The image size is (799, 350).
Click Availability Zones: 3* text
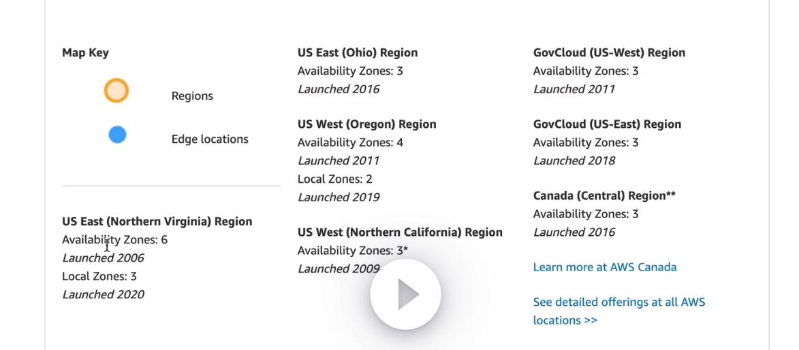pos(353,251)
